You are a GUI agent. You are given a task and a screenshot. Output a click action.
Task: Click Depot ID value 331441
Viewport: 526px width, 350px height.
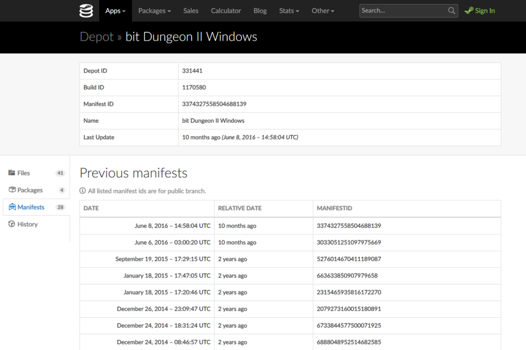coord(192,71)
